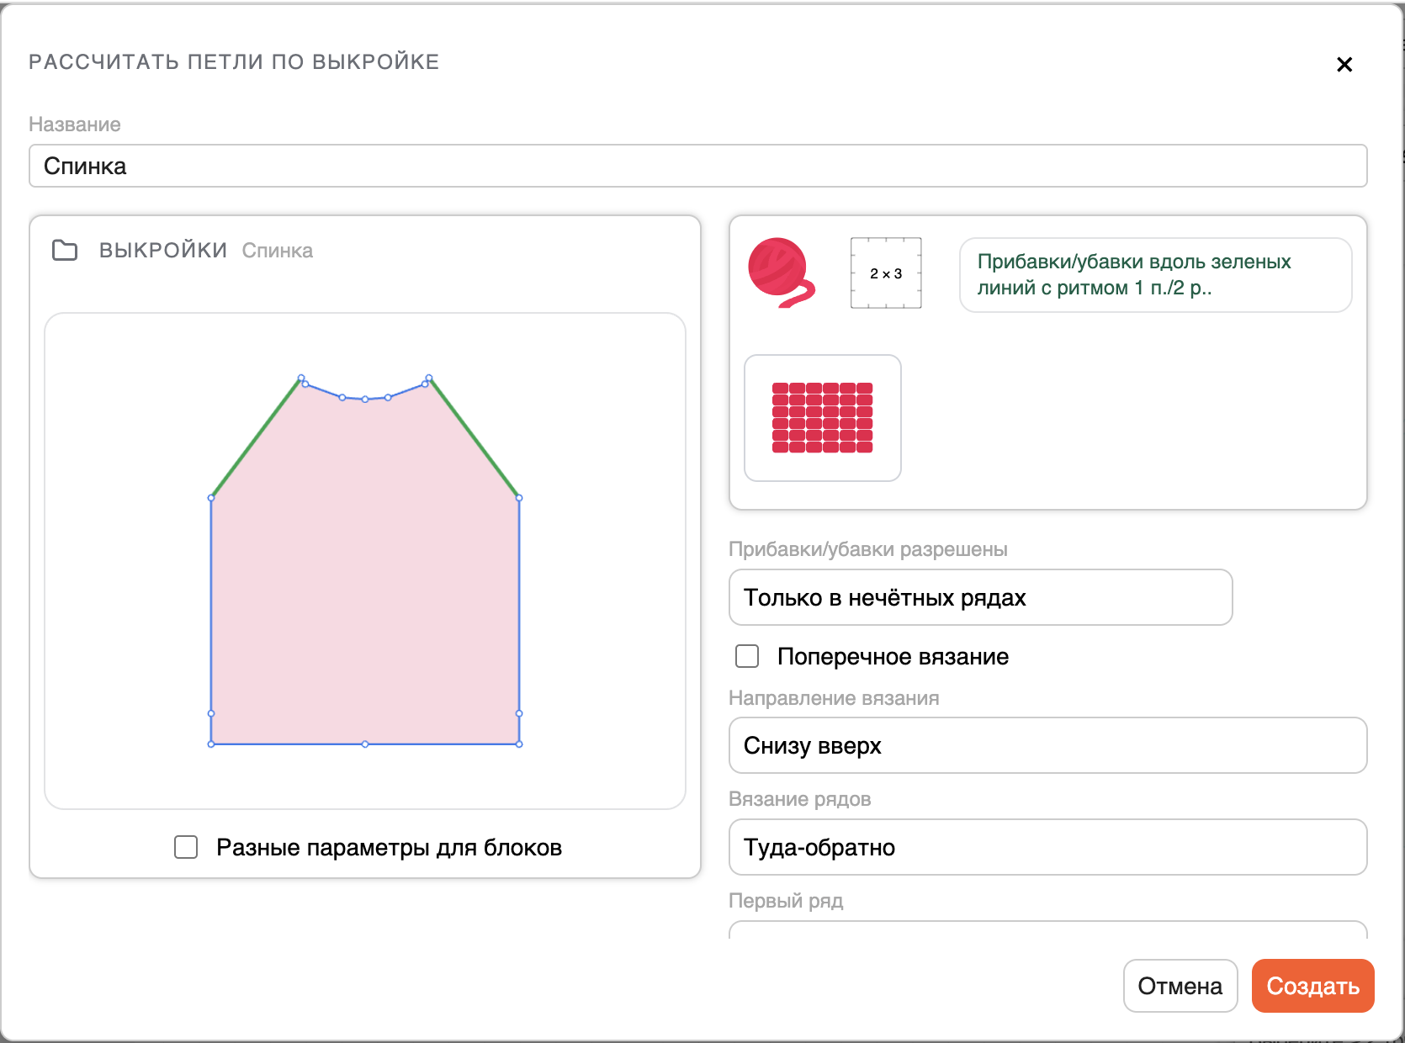Open the ВЫКРОЙКИ breadcrumb item
The image size is (1405, 1043).
[163, 251]
